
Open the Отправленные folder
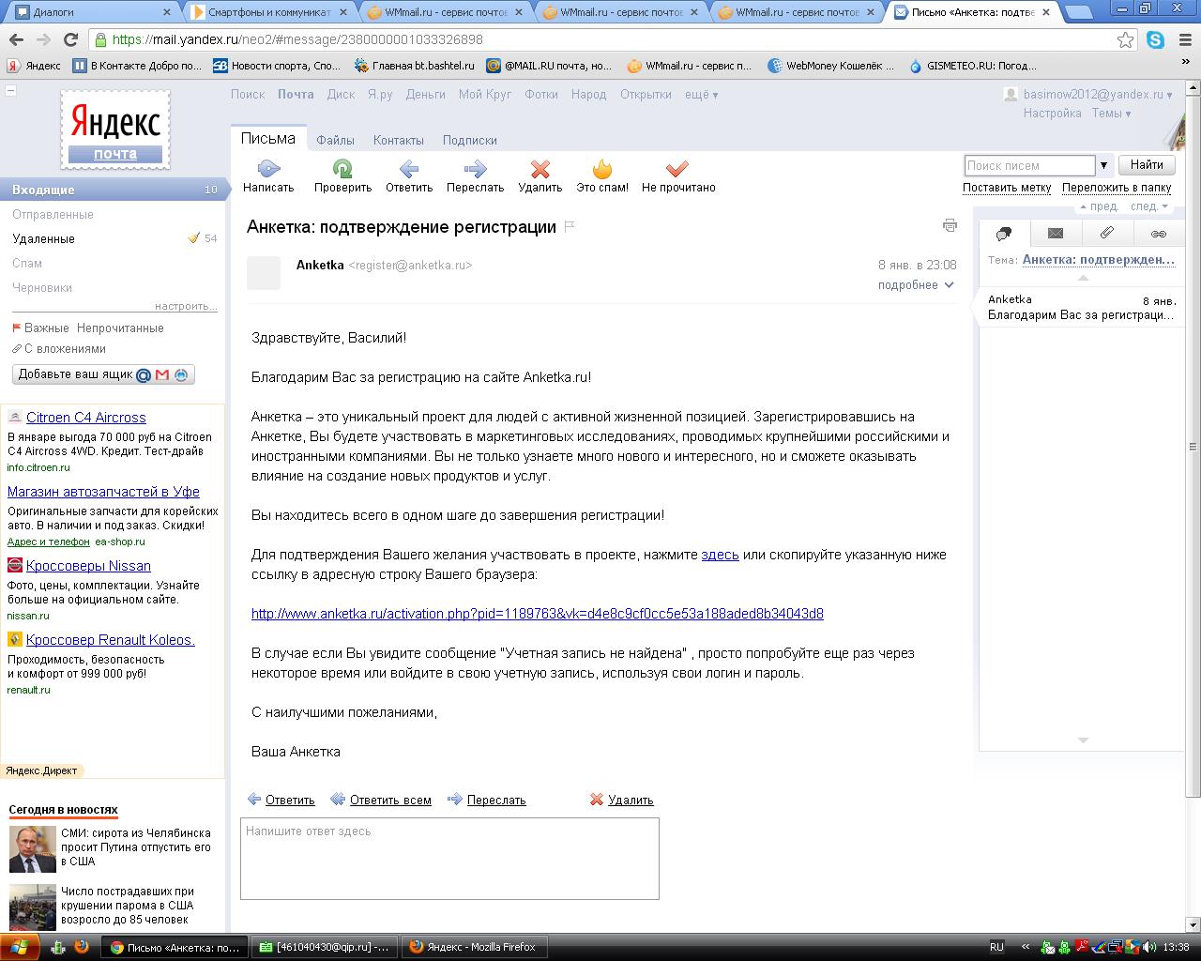53,214
